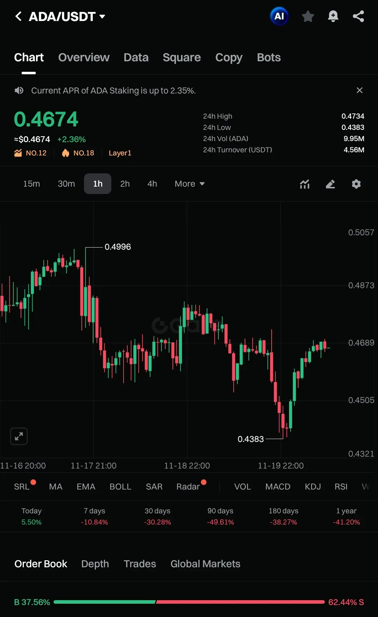Open the Bots tab

point(269,57)
